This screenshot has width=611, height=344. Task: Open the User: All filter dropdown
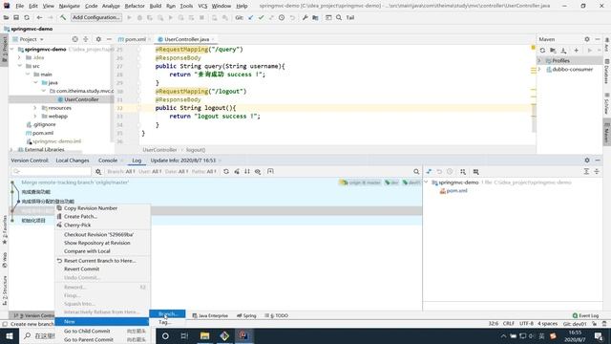tap(150, 172)
